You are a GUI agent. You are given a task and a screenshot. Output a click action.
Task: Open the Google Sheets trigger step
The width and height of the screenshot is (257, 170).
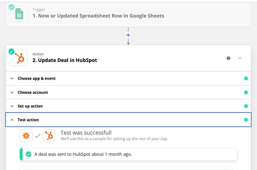(x=128, y=15)
